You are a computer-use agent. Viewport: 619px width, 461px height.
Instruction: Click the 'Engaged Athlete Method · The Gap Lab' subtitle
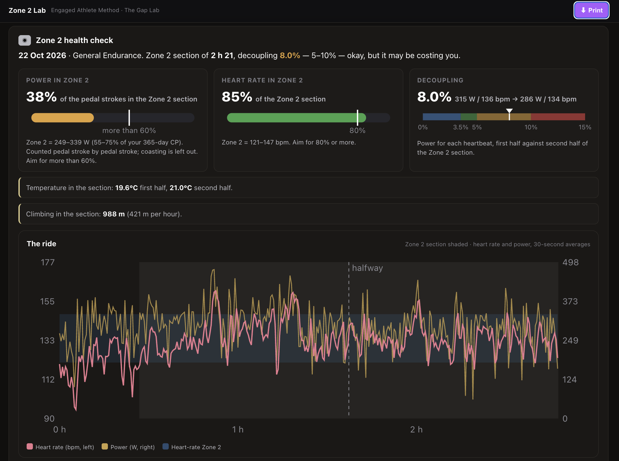coord(105,10)
